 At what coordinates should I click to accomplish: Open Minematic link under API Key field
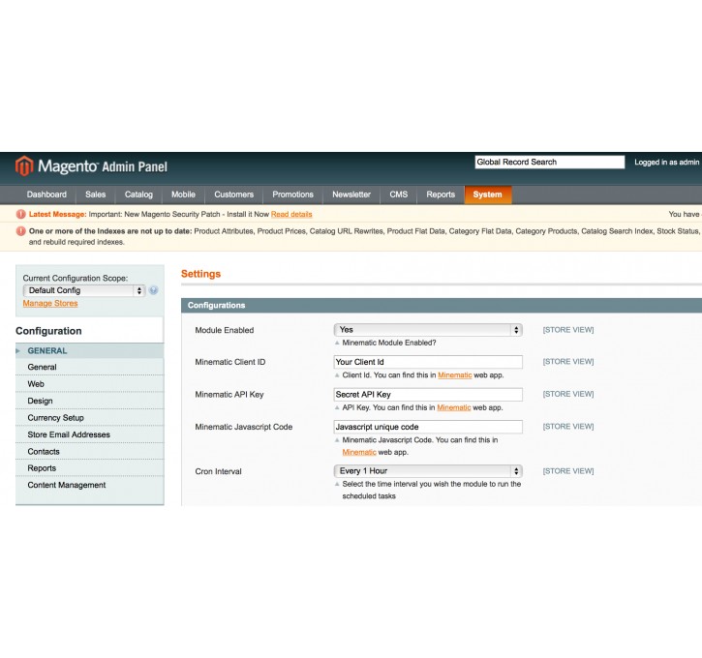(454, 407)
